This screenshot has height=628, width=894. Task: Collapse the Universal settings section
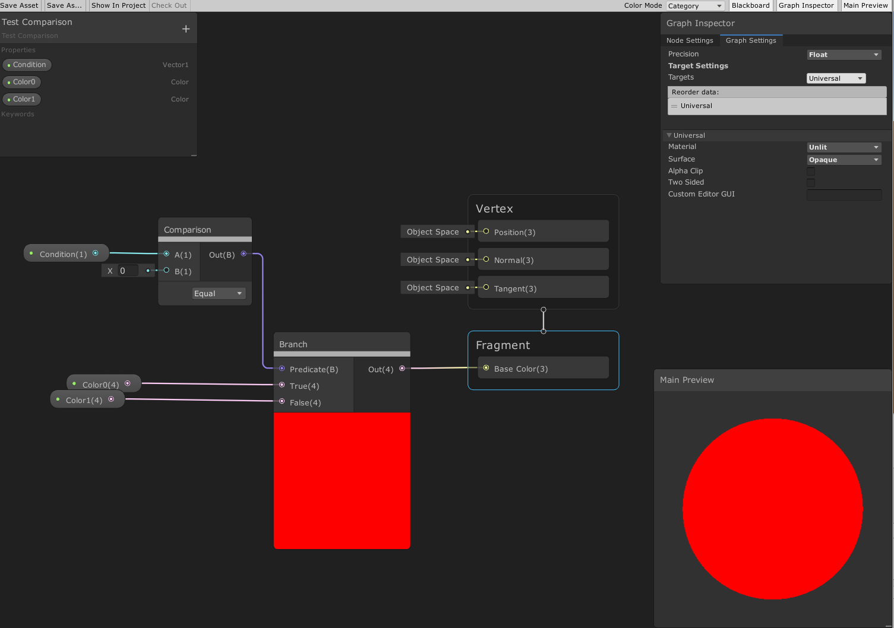click(669, 135)
